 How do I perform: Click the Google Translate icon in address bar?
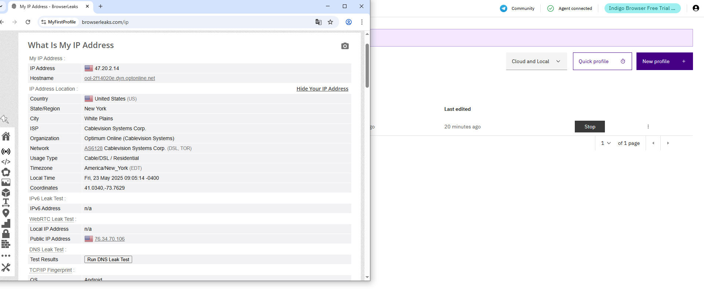(x=318, y=22)
